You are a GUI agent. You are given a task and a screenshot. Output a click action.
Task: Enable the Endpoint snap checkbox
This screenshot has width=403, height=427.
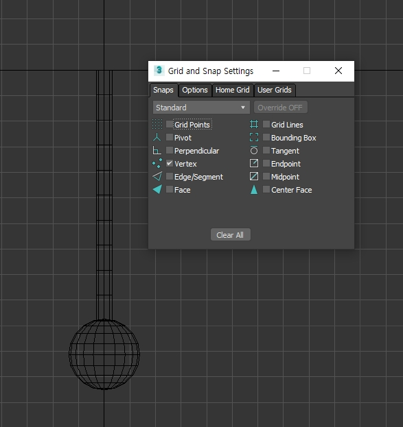266,163
